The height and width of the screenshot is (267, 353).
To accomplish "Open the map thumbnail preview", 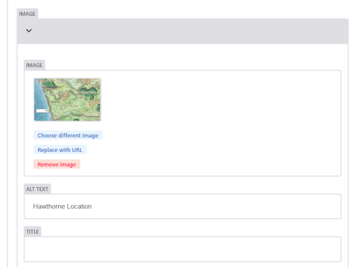I will pyautogui.click(x=67, y=99).
